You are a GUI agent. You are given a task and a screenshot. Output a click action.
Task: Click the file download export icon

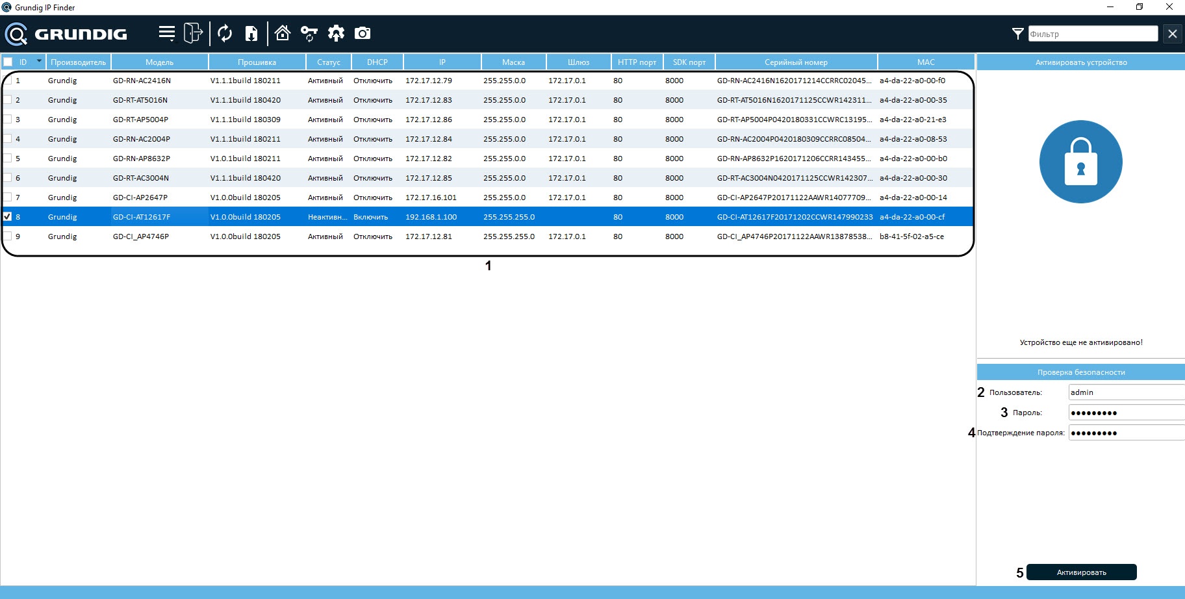click(x=251, y=33)
